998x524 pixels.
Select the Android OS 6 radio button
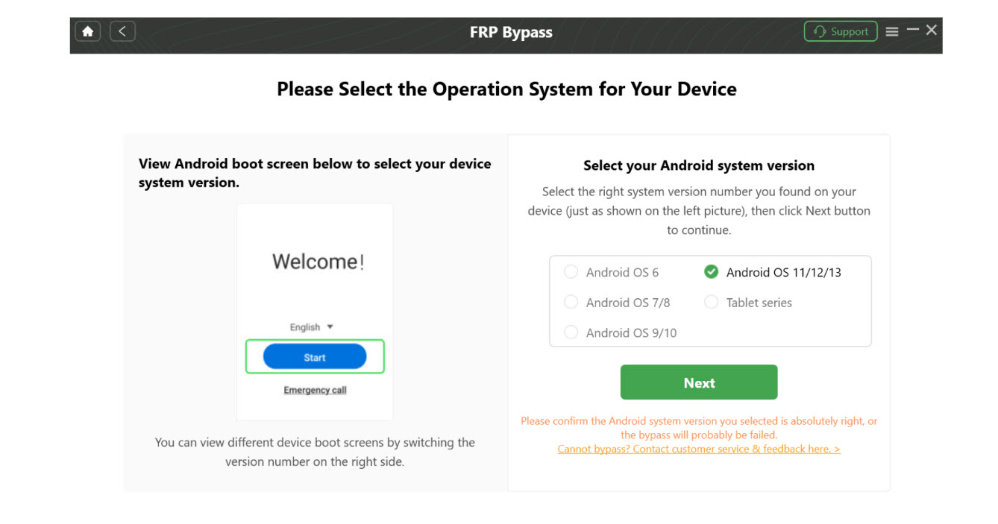pos(571,272)
